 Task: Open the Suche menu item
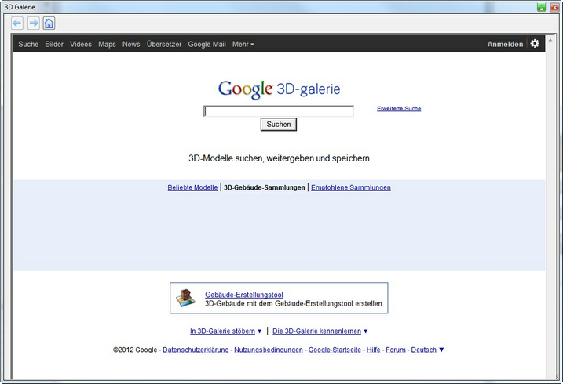point(28,44)
